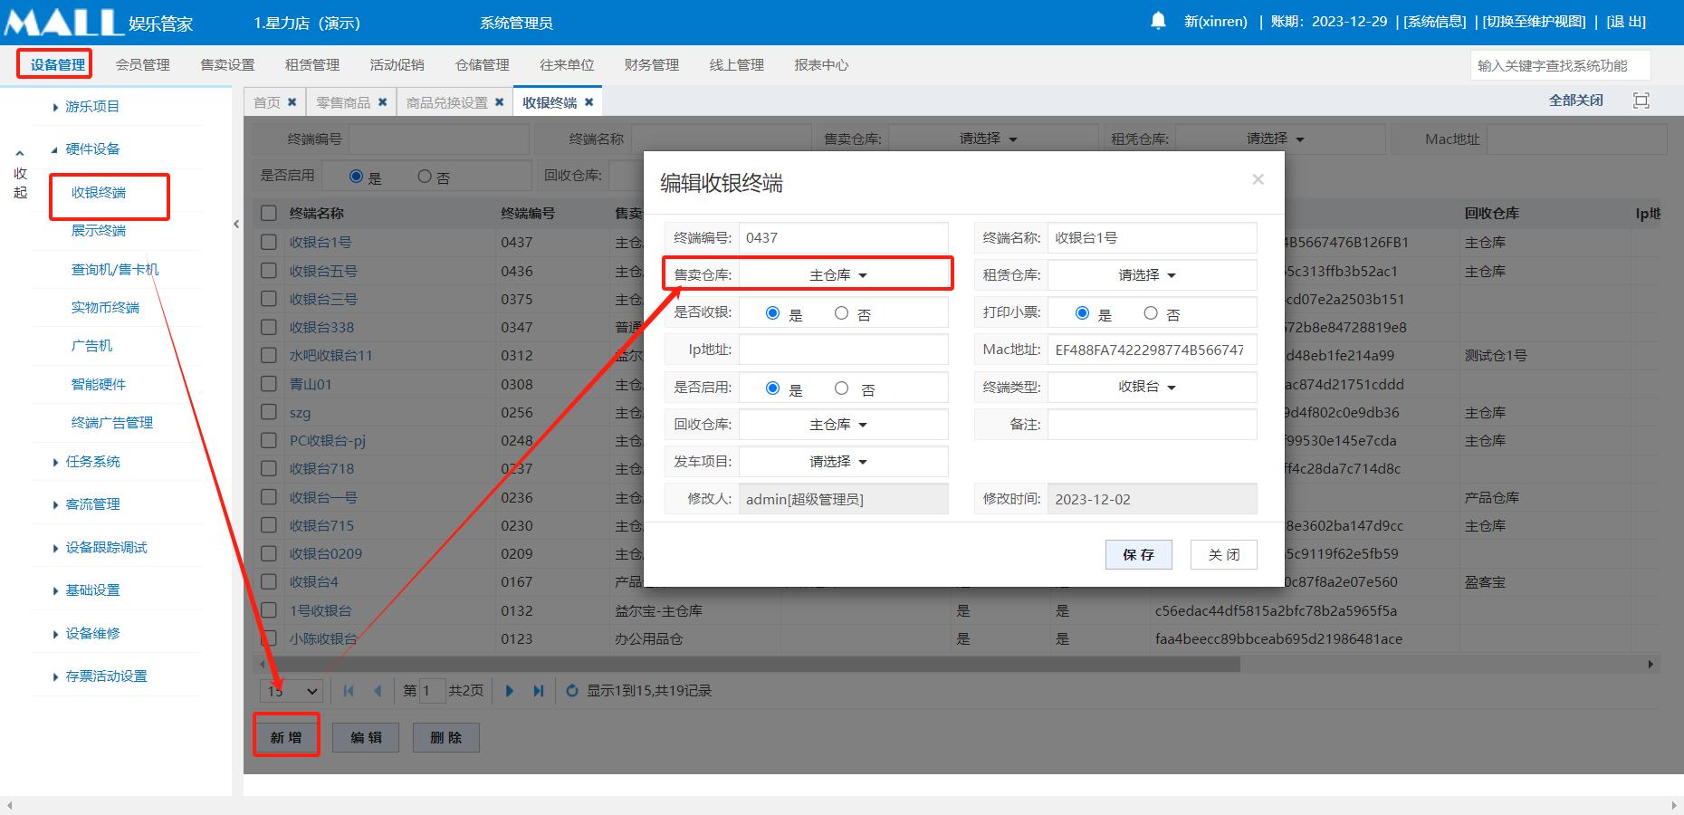This screenshot has height=815, width=1684.
Task: Switch to the 零售商品 tab
Action: click(343, 102)
